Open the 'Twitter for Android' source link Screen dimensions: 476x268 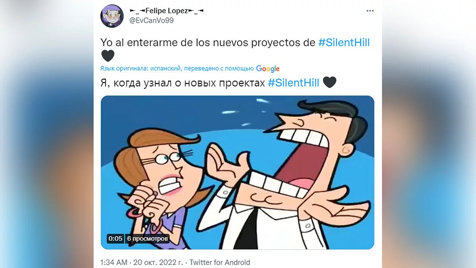[220, 262]
